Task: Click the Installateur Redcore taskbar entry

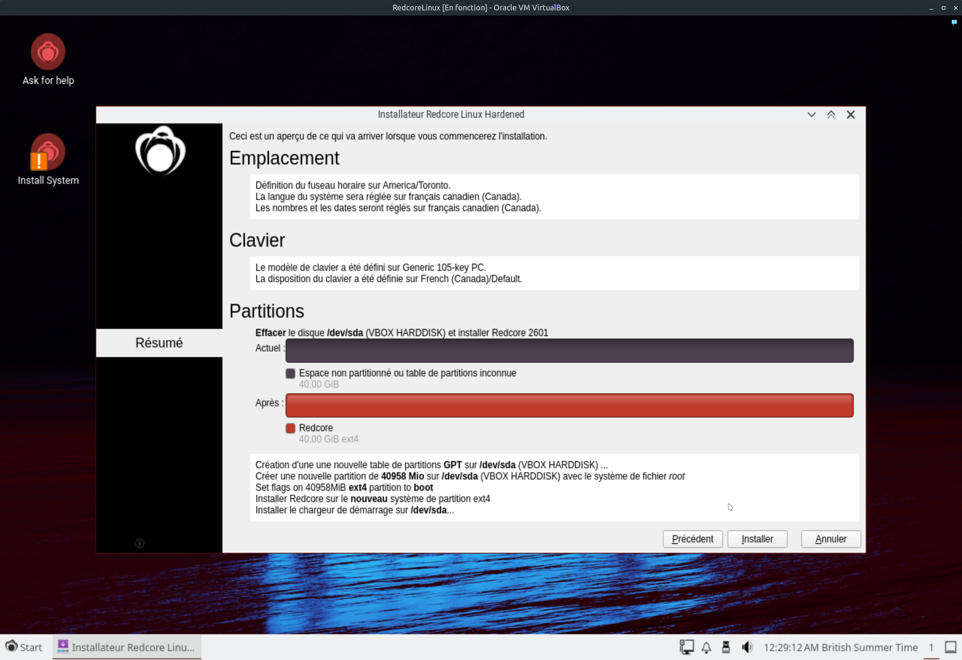Action: pos(127,647)
